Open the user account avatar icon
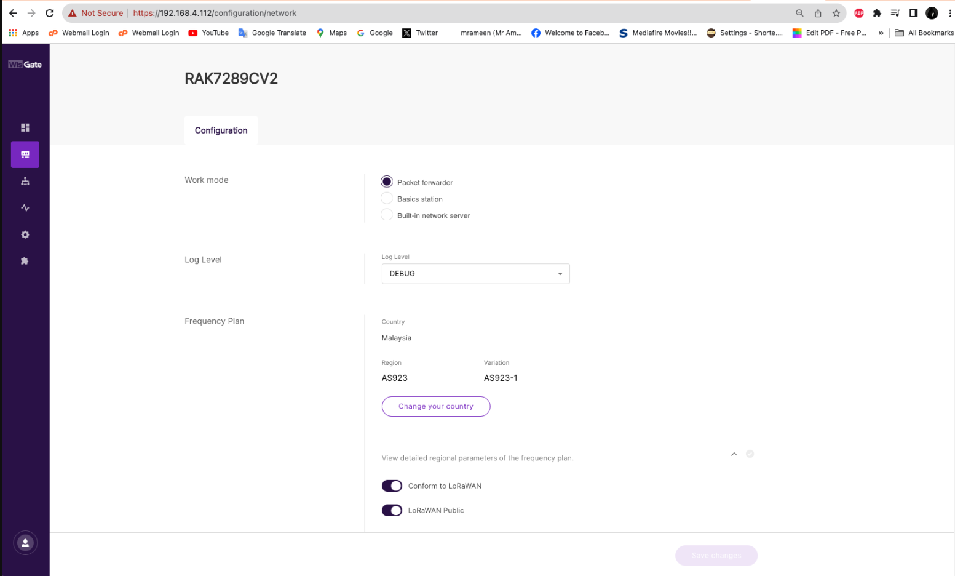Image resolution: width=955 pixels, height=576 pixels. coord(25,543)
